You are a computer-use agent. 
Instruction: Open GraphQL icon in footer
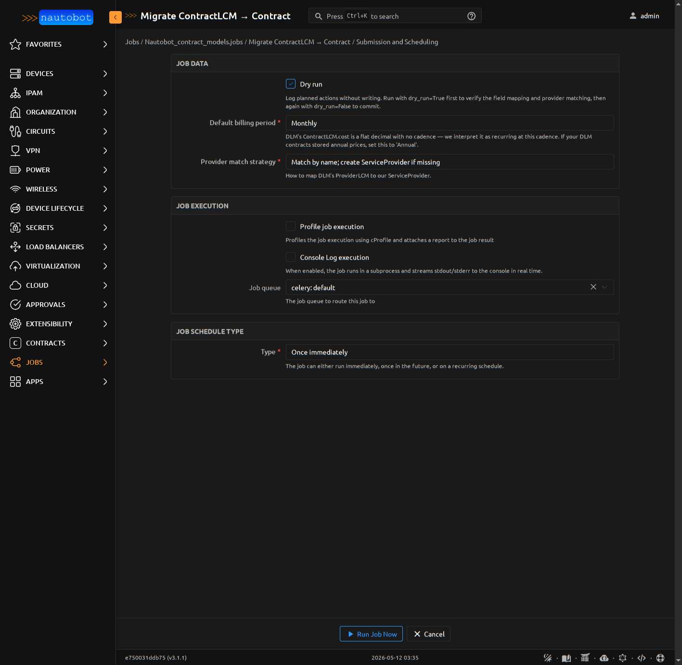click(x=623, y=658)
